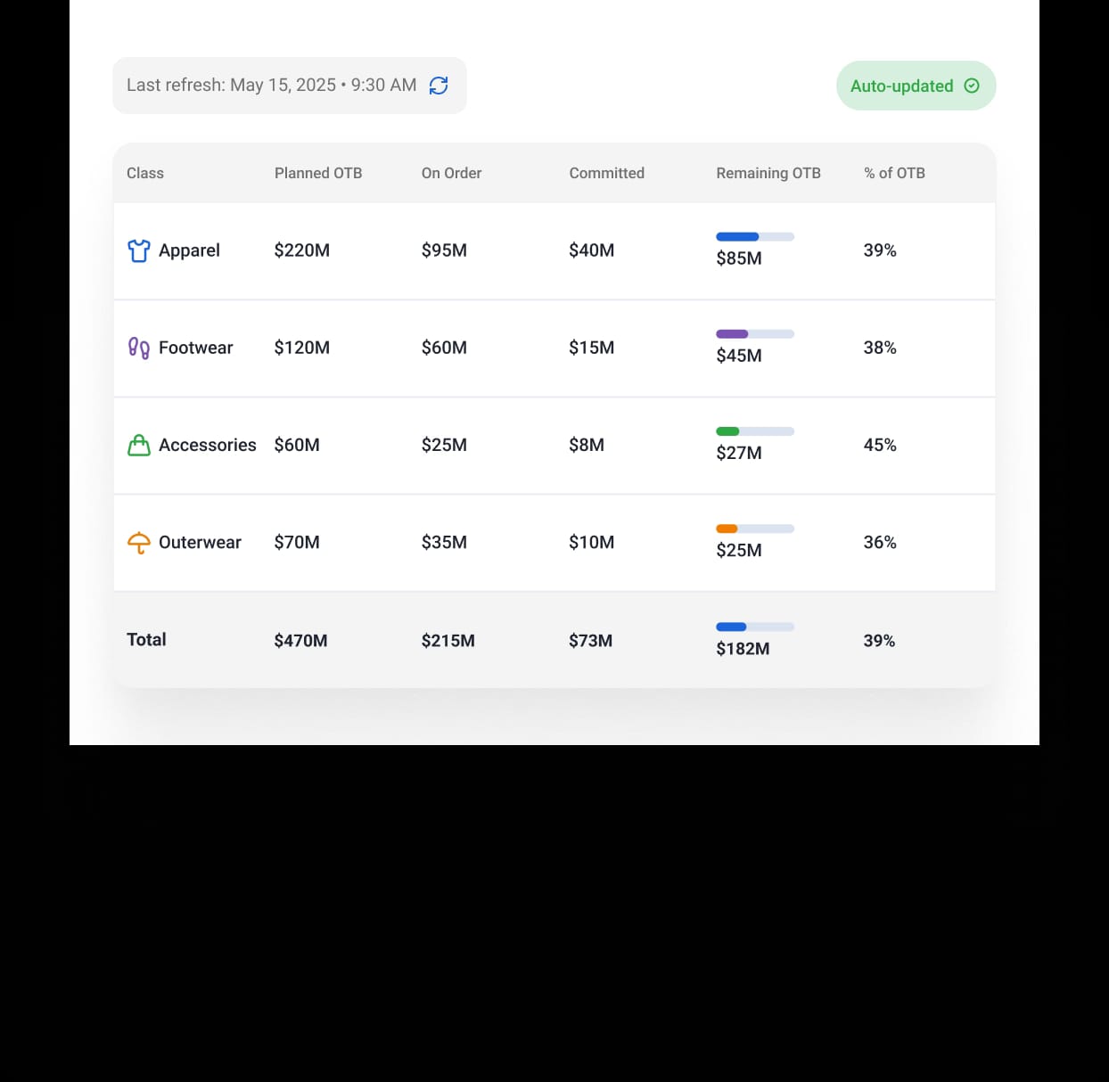
Task: Click the Apparel shirt icon
Action: tap(139, 251)
